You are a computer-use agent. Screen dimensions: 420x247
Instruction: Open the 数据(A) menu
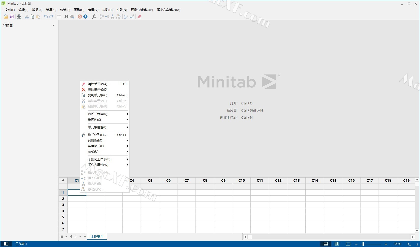point(37,10)
